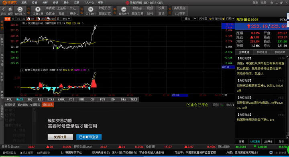Click the 建仓 open position icon
The image size is (289, 157).
pos(188,105)
